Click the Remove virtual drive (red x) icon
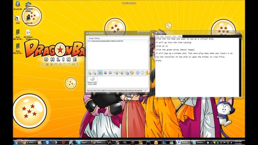This screenshot has height=145, width=258. pyautogui.click(x=121, y=72)
